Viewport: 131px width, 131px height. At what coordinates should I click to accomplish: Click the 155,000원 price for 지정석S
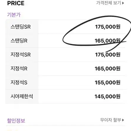[x=107, y=82]
